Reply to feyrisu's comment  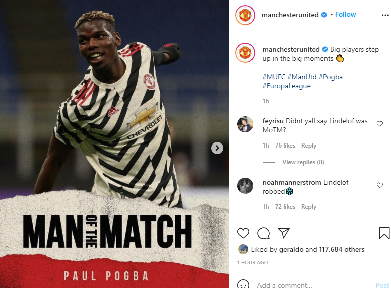tap(309, 146)
